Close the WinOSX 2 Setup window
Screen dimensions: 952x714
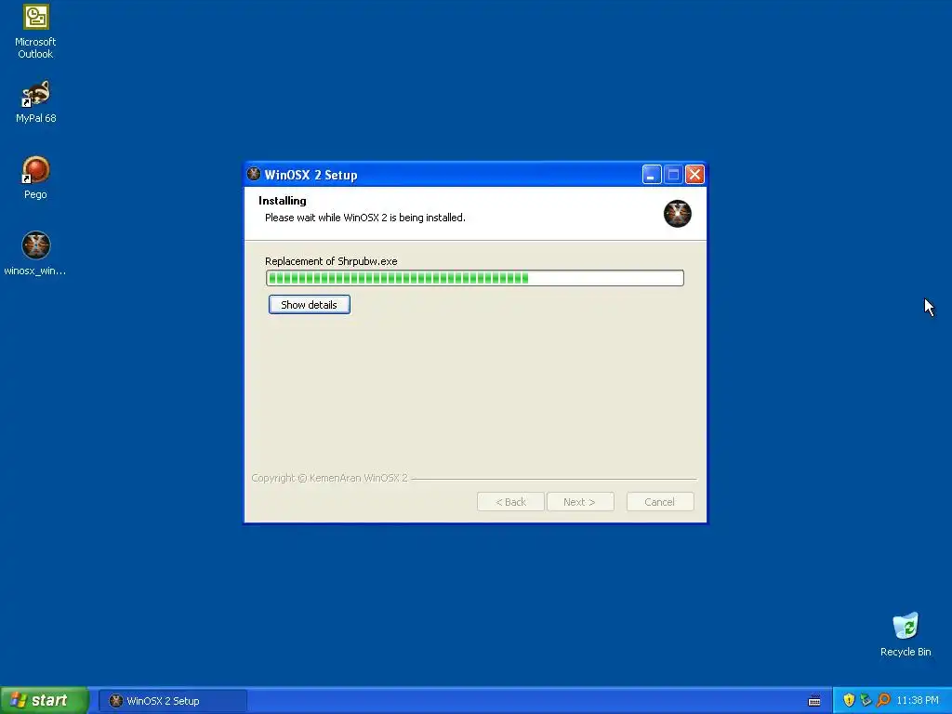(x=694, y=175)
